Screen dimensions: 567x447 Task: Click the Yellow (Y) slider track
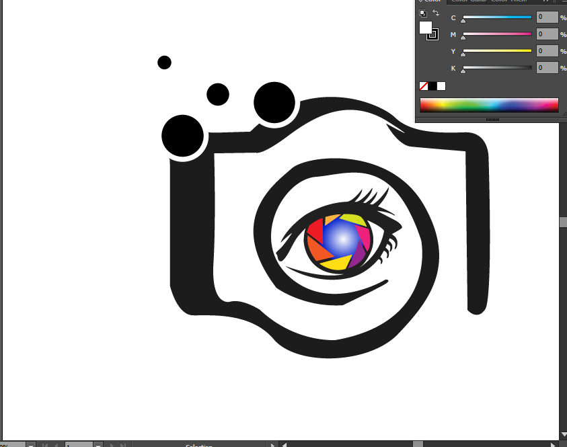click(497, 50)
